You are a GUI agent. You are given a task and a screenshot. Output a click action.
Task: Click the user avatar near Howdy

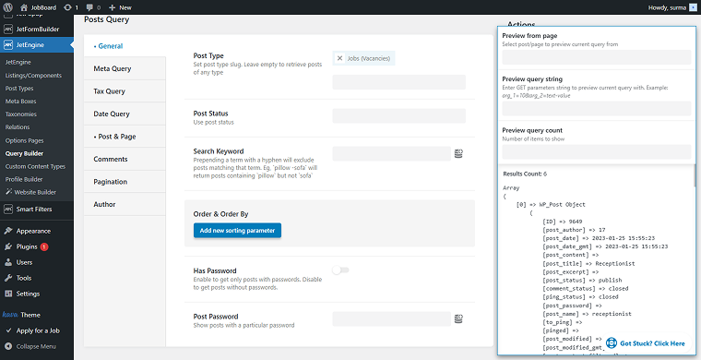(x=693, y=7)
